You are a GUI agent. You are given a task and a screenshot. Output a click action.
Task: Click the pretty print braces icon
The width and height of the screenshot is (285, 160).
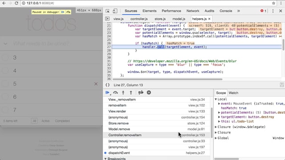pos(108,85)
